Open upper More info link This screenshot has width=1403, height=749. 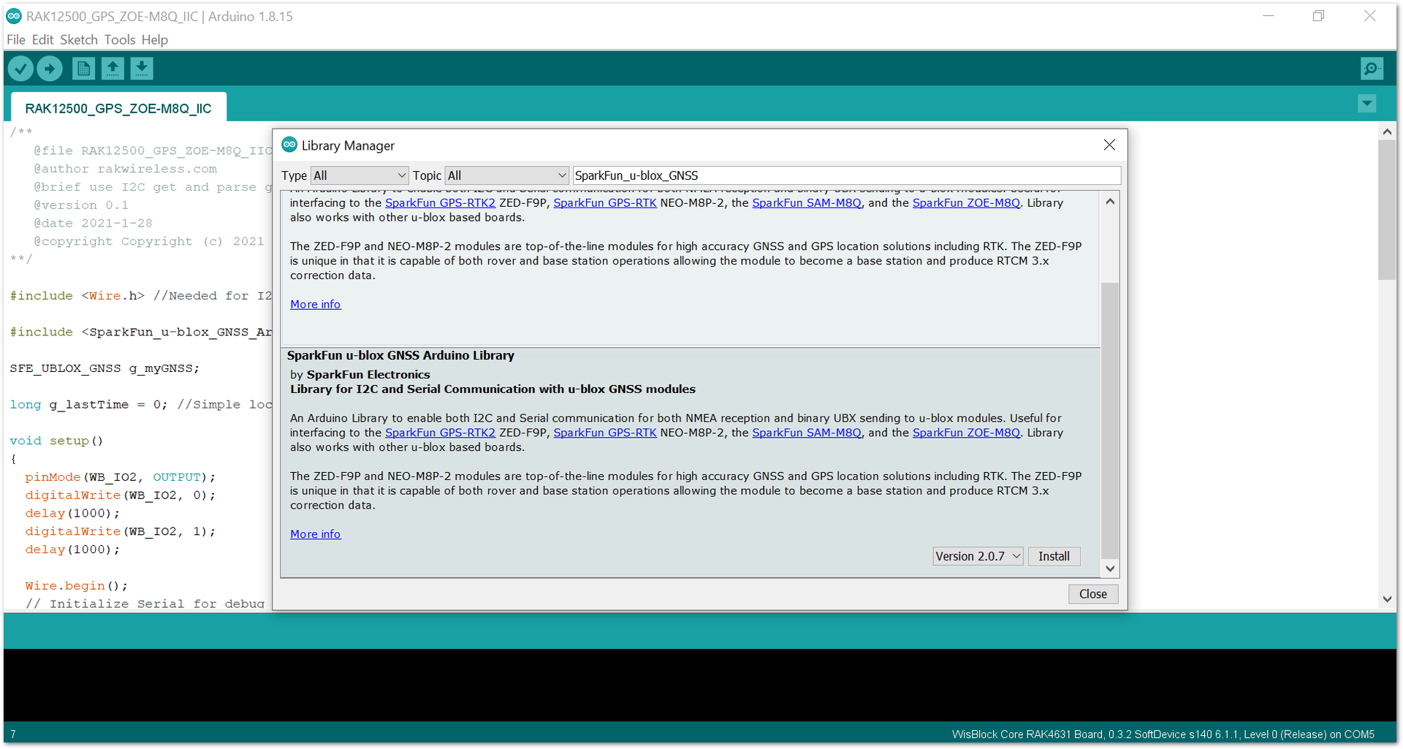[315, 304]
